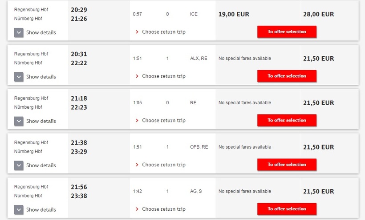Select the 19,00 EUR saver fare price
The width and height of the screenshot is (365, 220).
(234, 14)
